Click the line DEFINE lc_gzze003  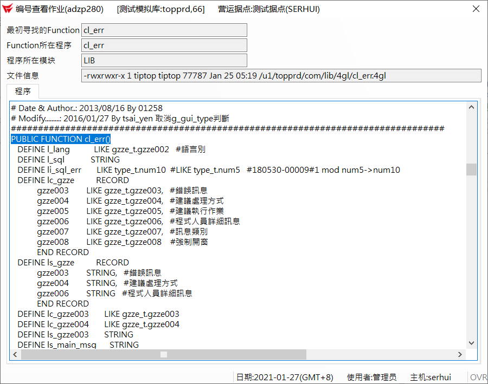(x=98, y=314)
